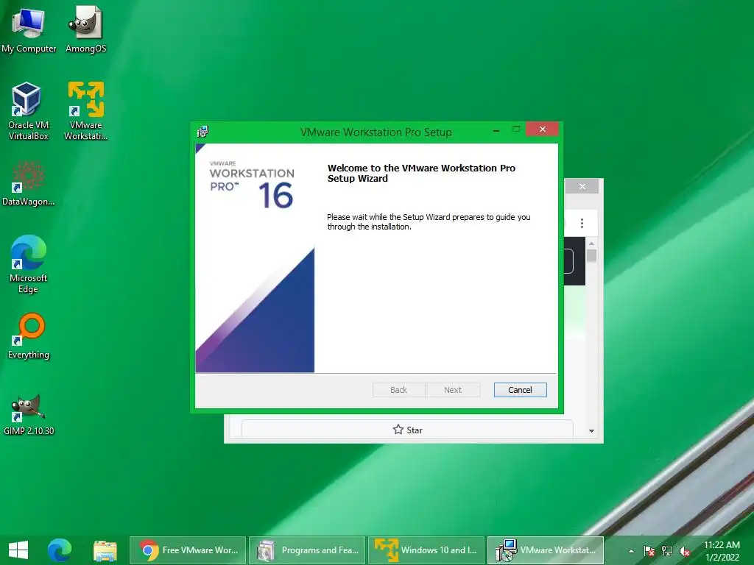This screenshot has width=754, height=565.
Task: Select the GIMP 2.10.30 desktop shortcut
Action: (29, 414)
